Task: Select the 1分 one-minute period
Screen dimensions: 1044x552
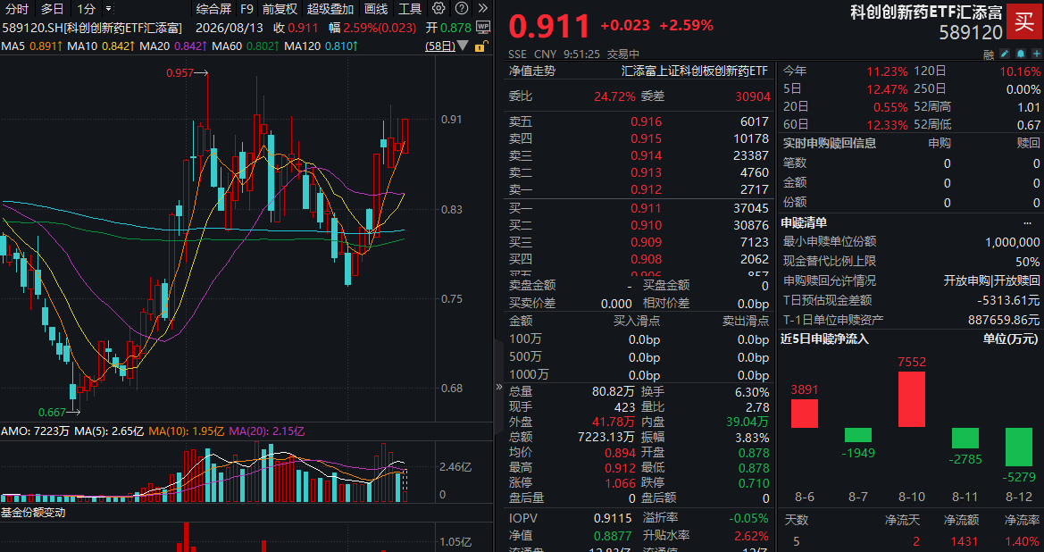Action: pos(87,9)
